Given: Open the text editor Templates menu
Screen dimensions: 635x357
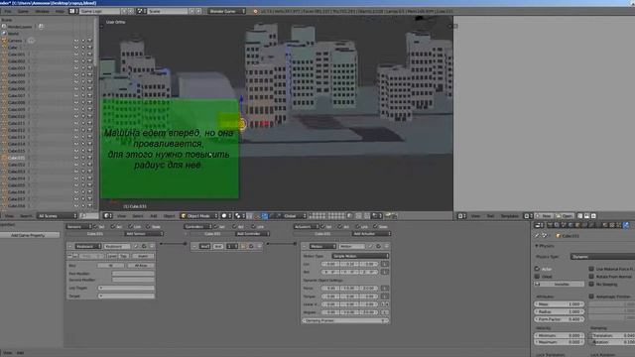Looking at the screenshot, I should [x=509, y=216].
